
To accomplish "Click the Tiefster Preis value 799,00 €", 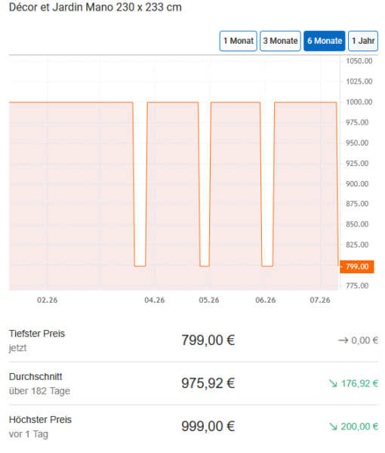I will [x=208, y=340].
